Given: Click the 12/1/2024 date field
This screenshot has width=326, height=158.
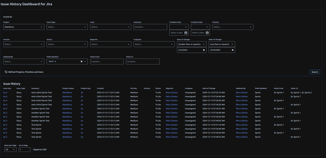Looking at the screenshot, I should (x=192, y=50).
